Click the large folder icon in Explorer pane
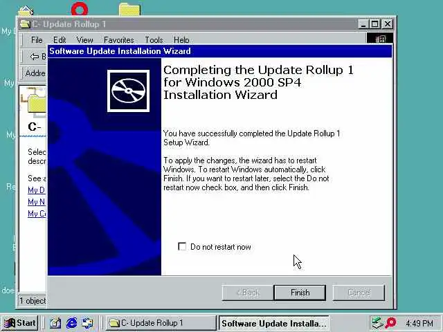This screenshot has width=443, height=332. [x=37, y=103]
